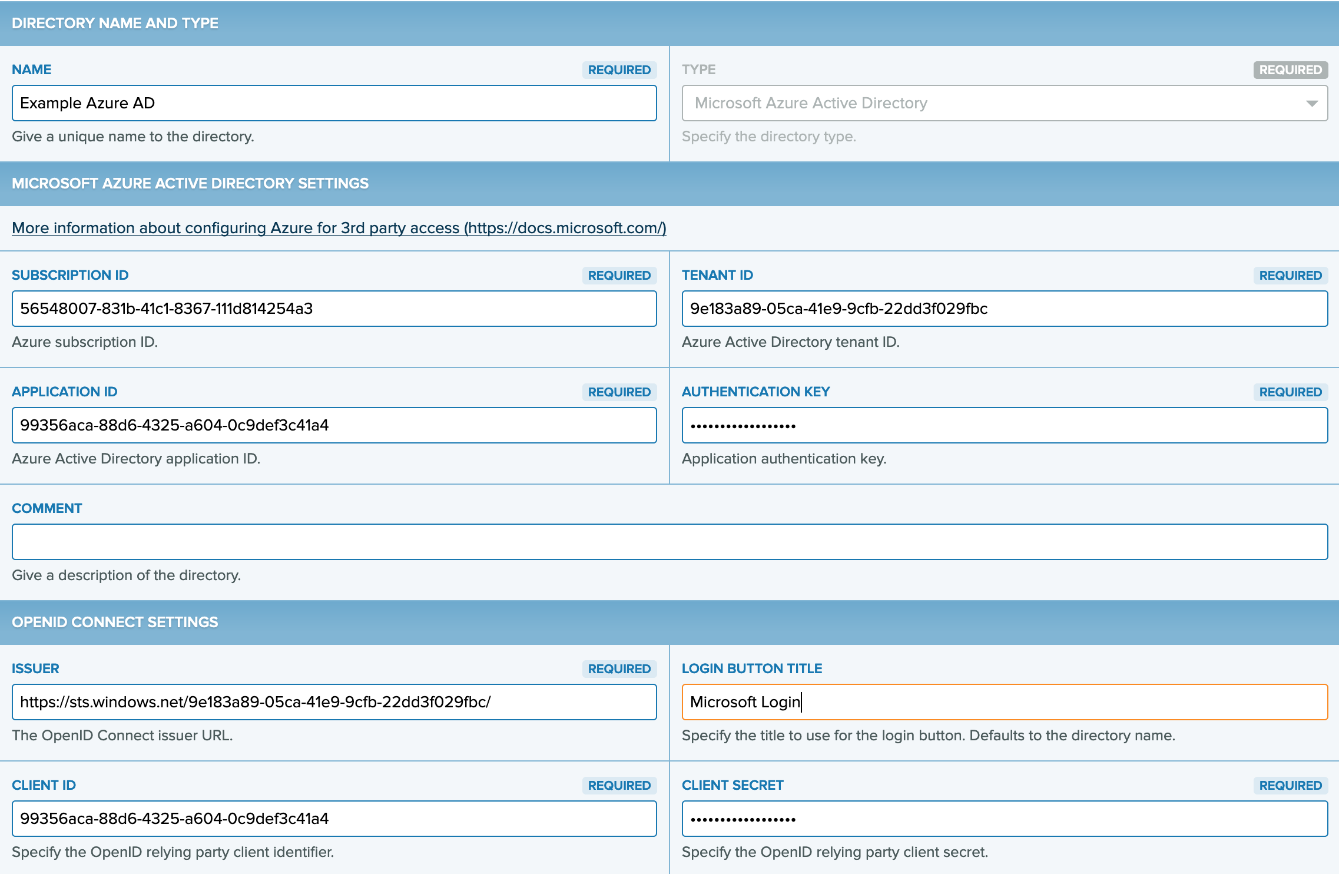Click the Microsoft Azure Active Directory Settings header
Viewport: 1339px width, 874px height.
coord(190,183)
